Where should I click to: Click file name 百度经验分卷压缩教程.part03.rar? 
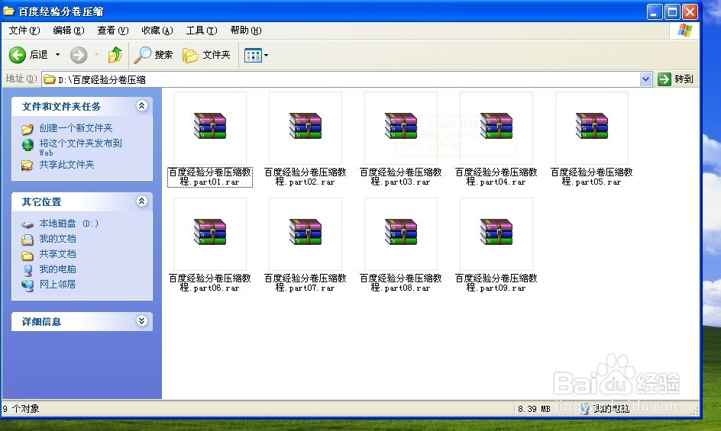(401, 177)
